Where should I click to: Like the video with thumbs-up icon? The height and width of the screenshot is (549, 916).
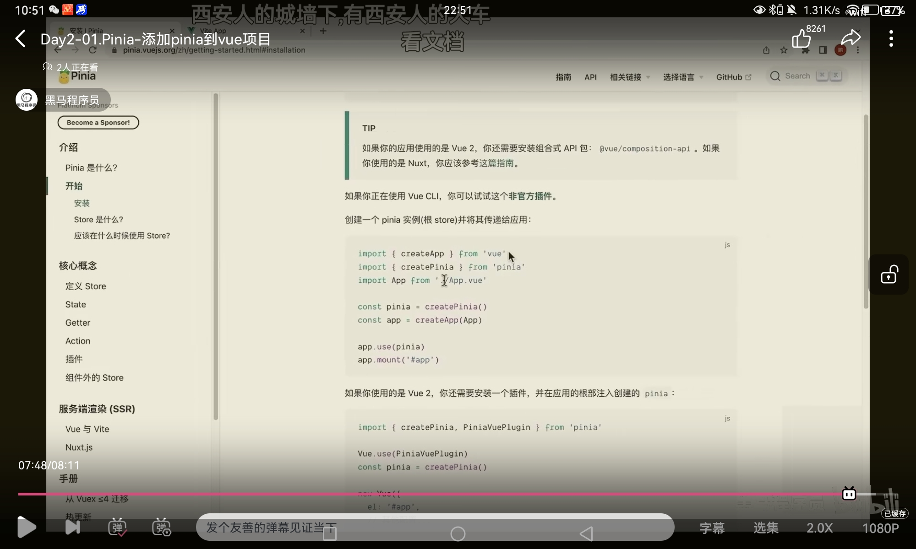pyautogui.click(x=801, y=39)
